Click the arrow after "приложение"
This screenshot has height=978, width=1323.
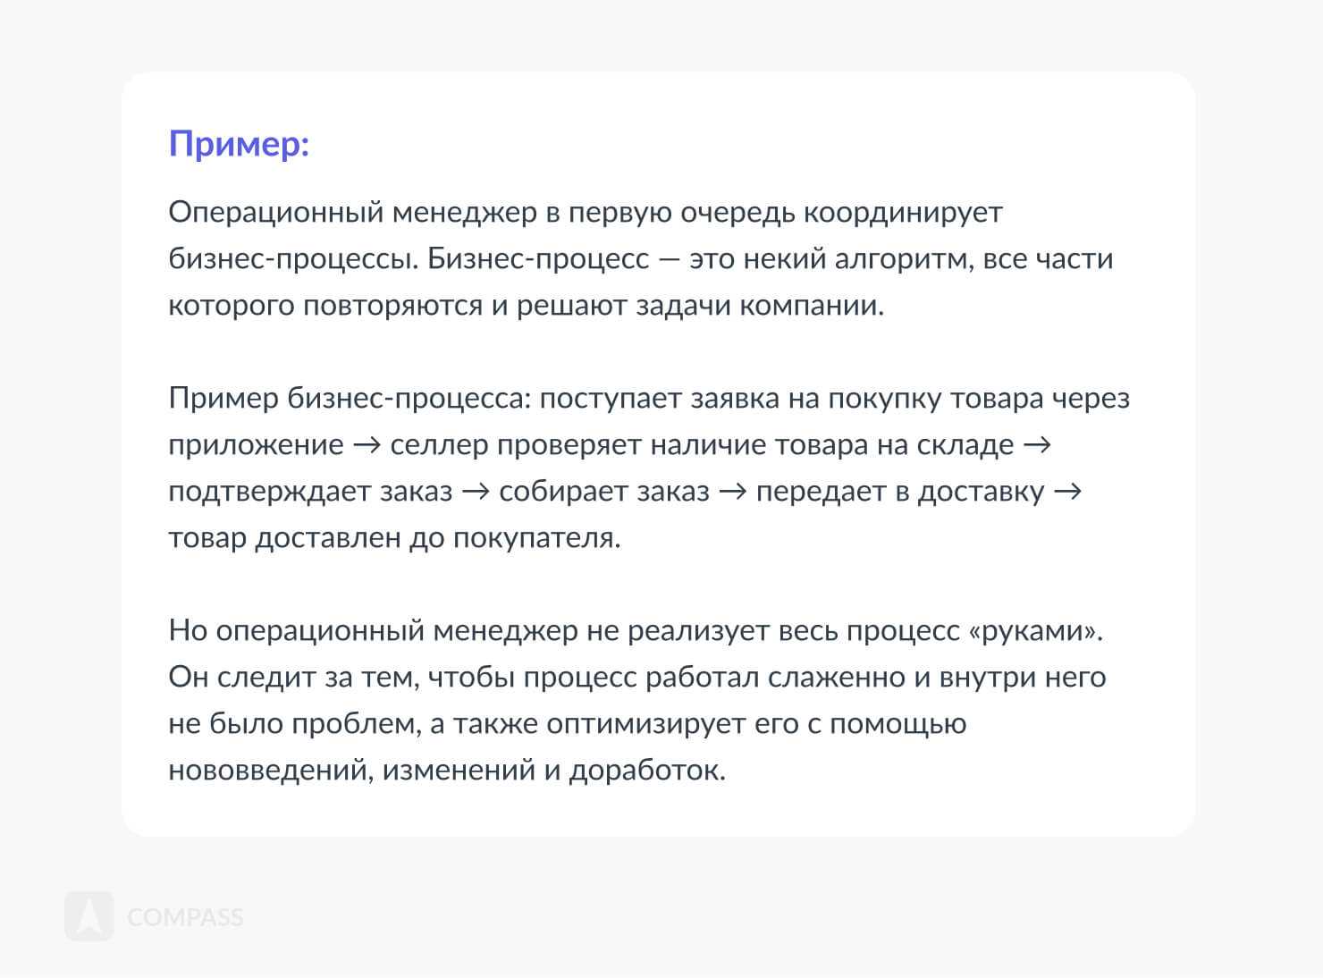click(367, 445)
